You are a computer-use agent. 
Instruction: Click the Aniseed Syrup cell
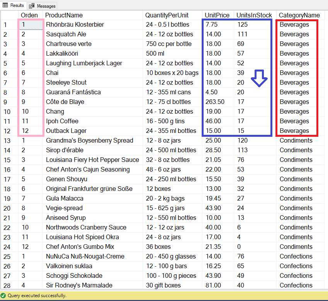tap(93, 218)
